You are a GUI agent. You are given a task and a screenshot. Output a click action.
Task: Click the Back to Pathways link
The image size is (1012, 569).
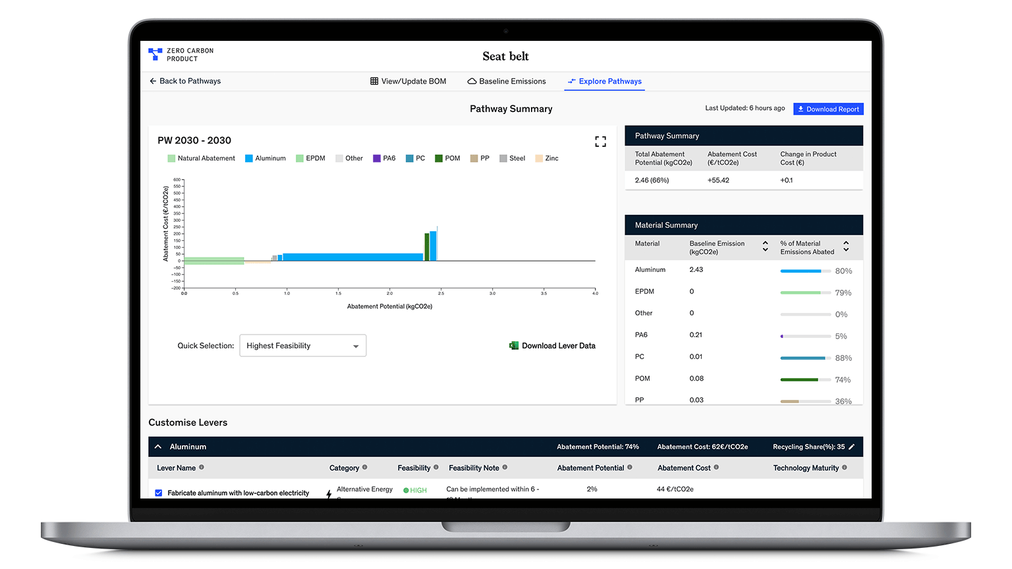pyautogui.click(x=189, y=81)
